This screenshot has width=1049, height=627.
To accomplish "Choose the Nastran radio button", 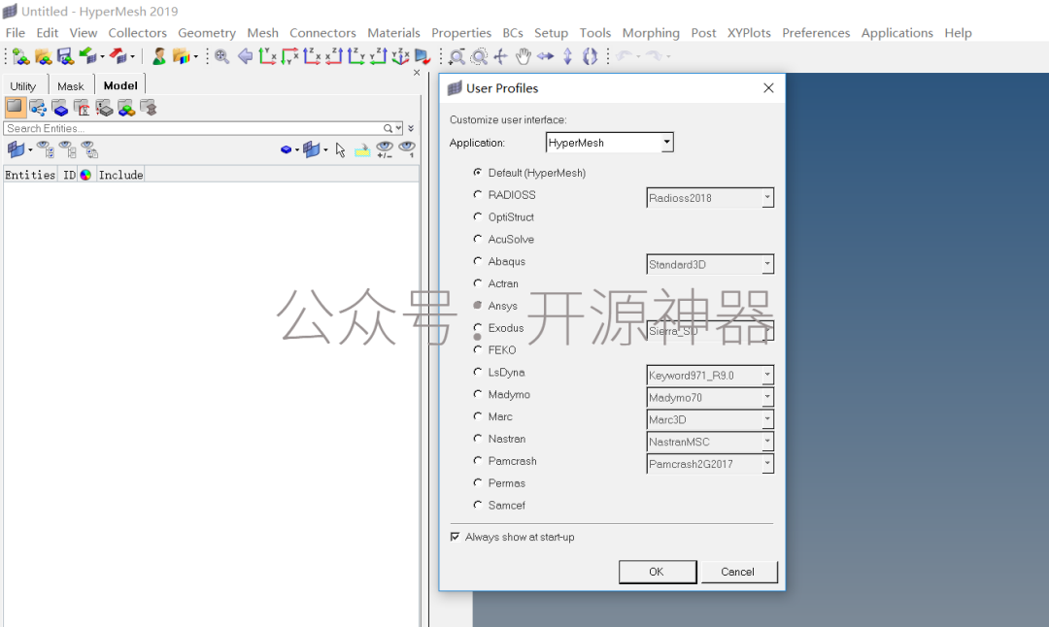I will coord(478,438).
